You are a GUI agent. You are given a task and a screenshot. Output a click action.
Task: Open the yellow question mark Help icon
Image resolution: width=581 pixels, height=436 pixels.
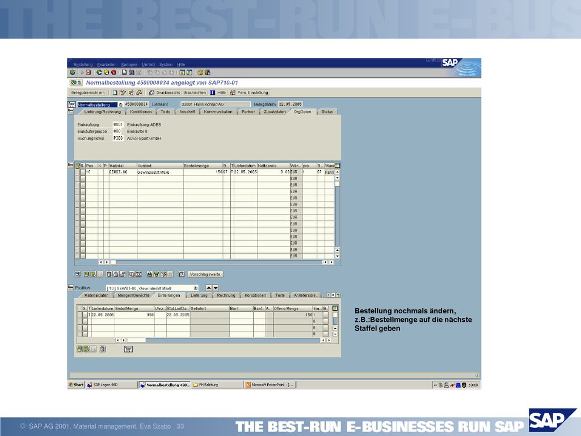coord(200,72)
